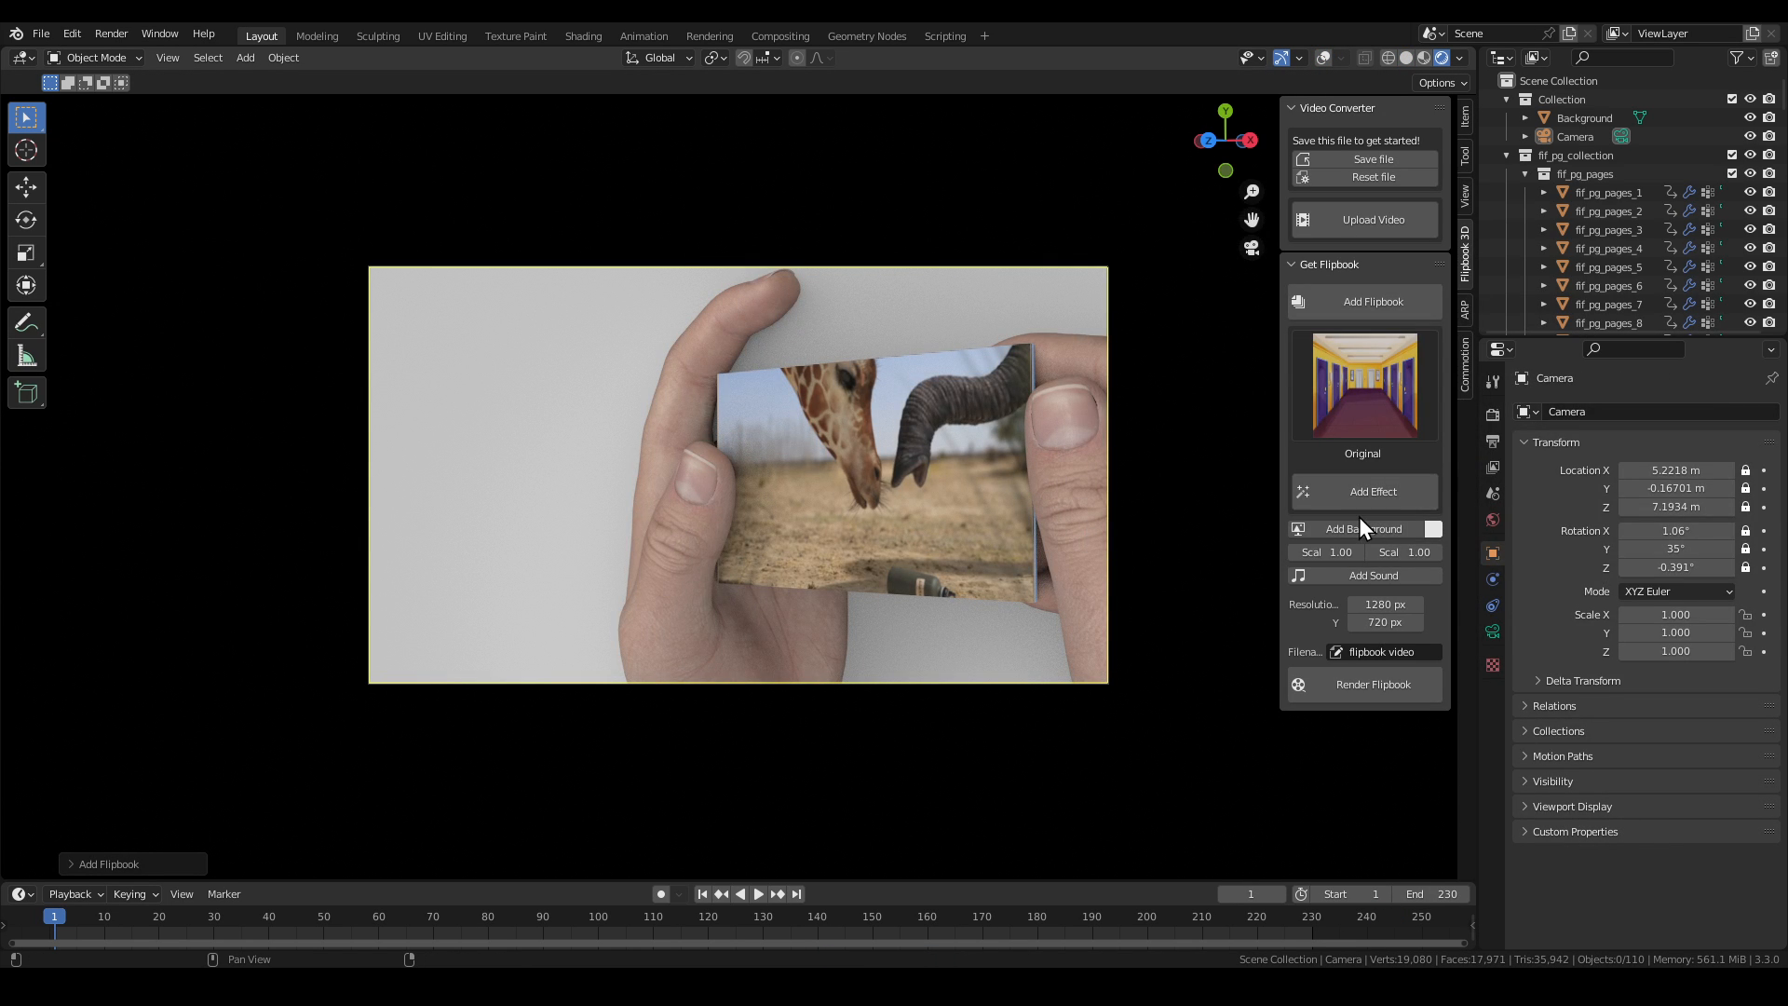The width and height of the screenshot is (1788, 1006).
Task: Click the Add Cube tool icon
Action: tap(26, 393)
